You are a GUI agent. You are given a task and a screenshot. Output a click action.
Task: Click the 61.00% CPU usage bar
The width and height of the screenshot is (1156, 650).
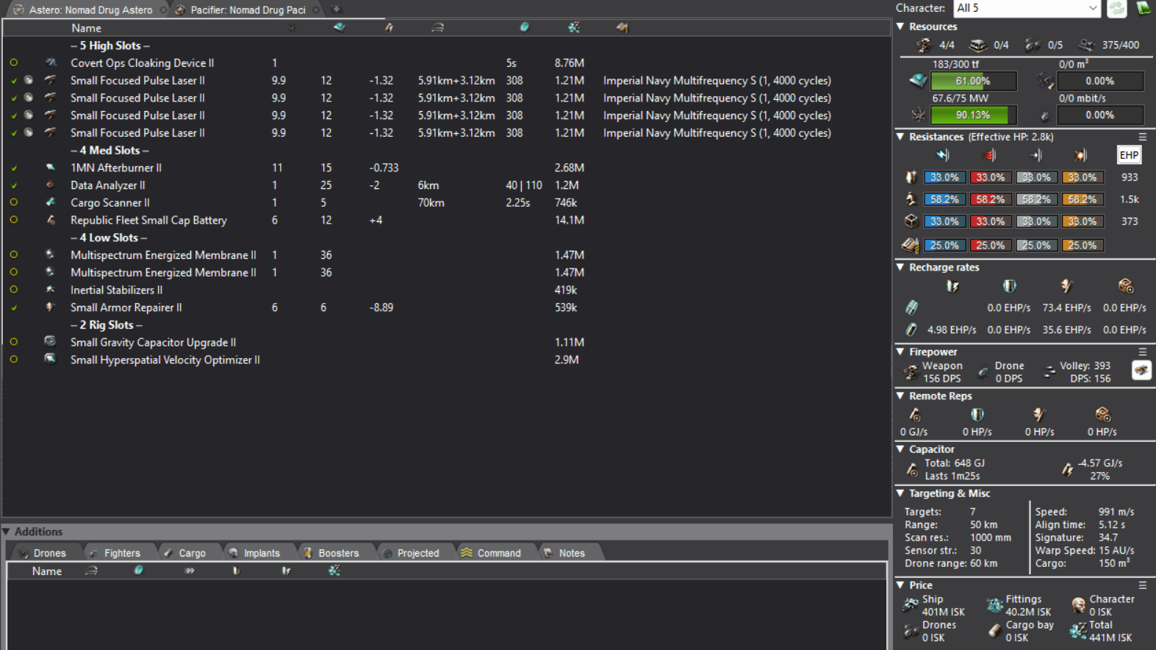click(973, 81)
